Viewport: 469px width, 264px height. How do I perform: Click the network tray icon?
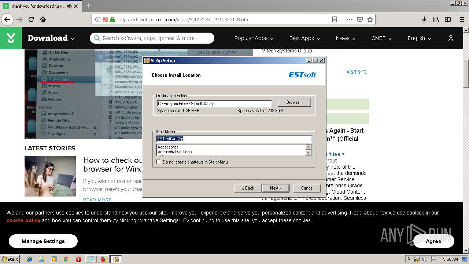point(417,259)
